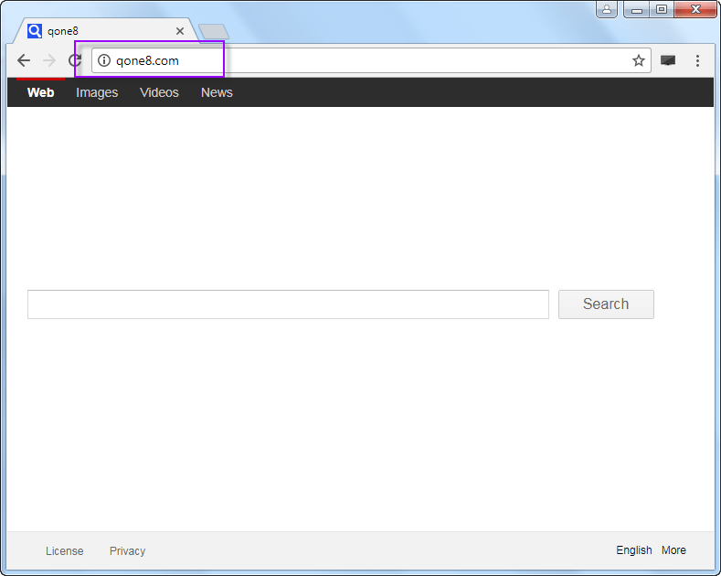The image size is (721, 576).
Task: Open a new tab
Action: 213,31
